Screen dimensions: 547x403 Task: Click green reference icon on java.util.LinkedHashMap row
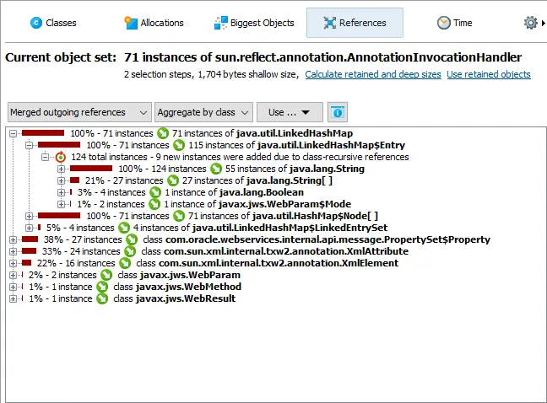pos(163,133)
